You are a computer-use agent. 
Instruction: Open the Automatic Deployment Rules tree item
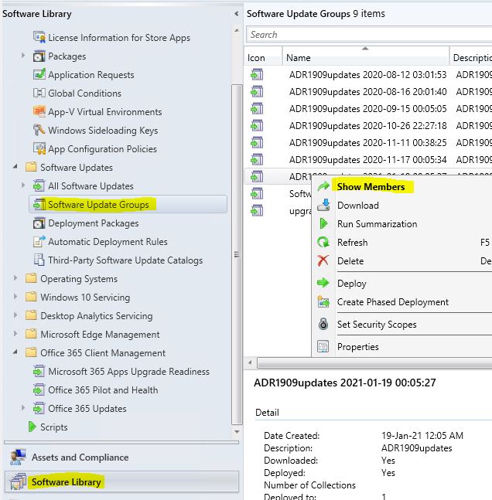pyautogui.click(x=108, y=242)
